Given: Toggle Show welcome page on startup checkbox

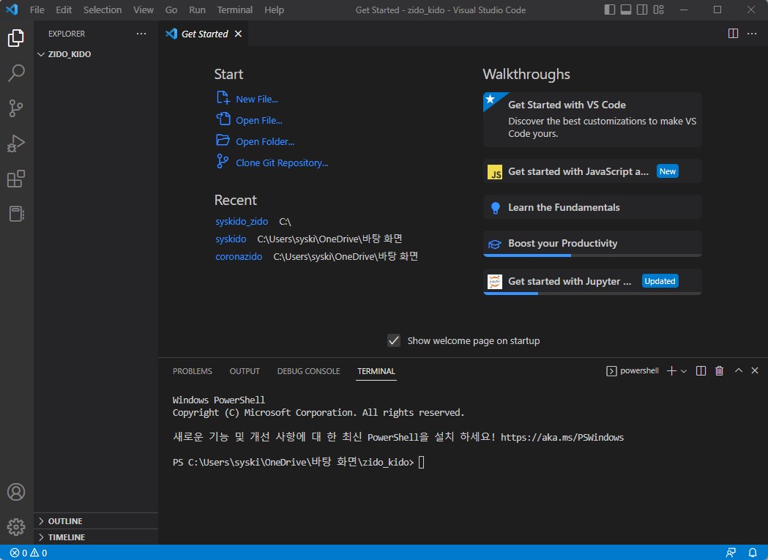Looking at the screenshot, I should point(394,340).
